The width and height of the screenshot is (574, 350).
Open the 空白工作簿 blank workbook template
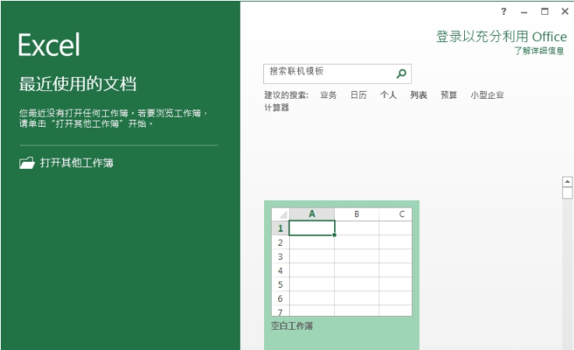(341, 268)
